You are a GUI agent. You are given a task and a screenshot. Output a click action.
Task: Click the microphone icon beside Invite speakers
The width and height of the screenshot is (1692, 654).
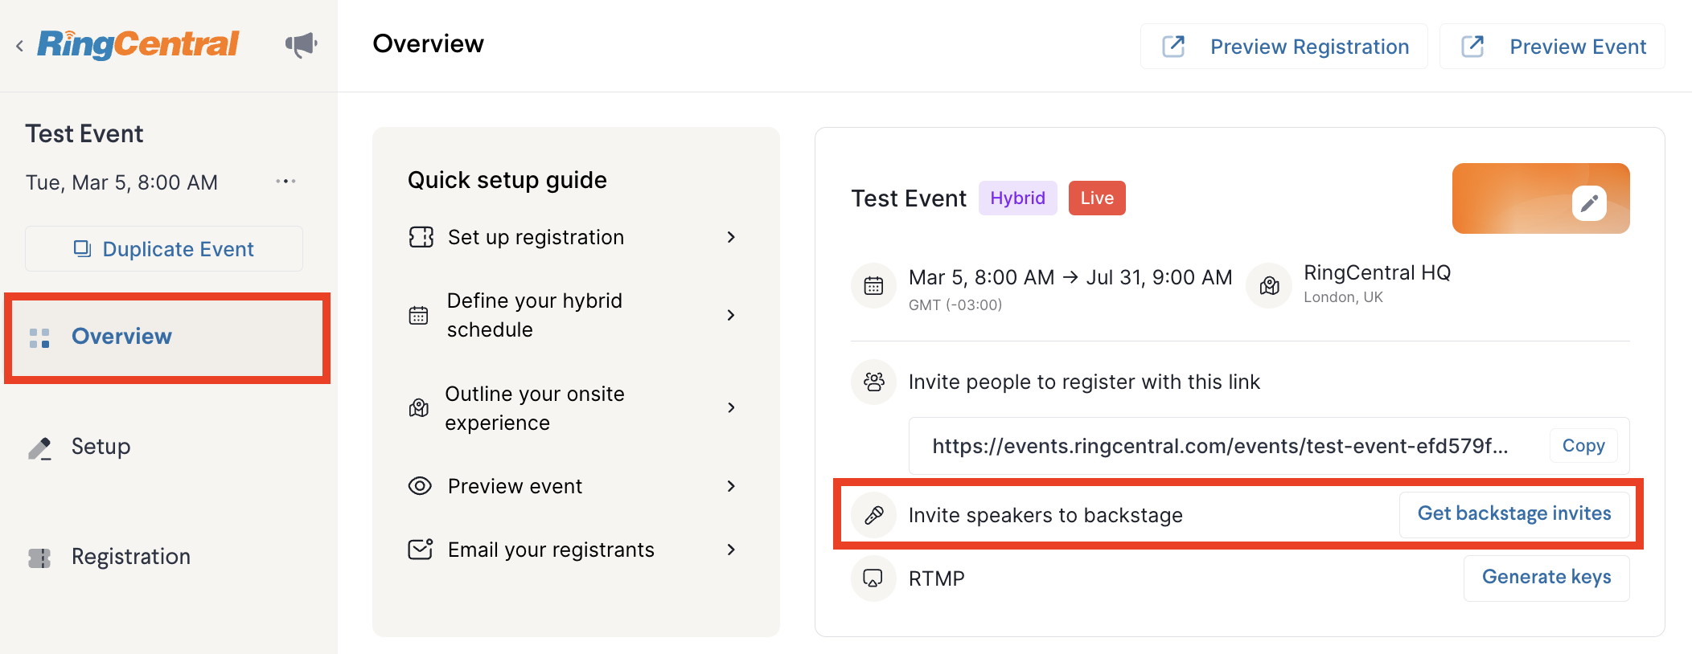point(873,515)
